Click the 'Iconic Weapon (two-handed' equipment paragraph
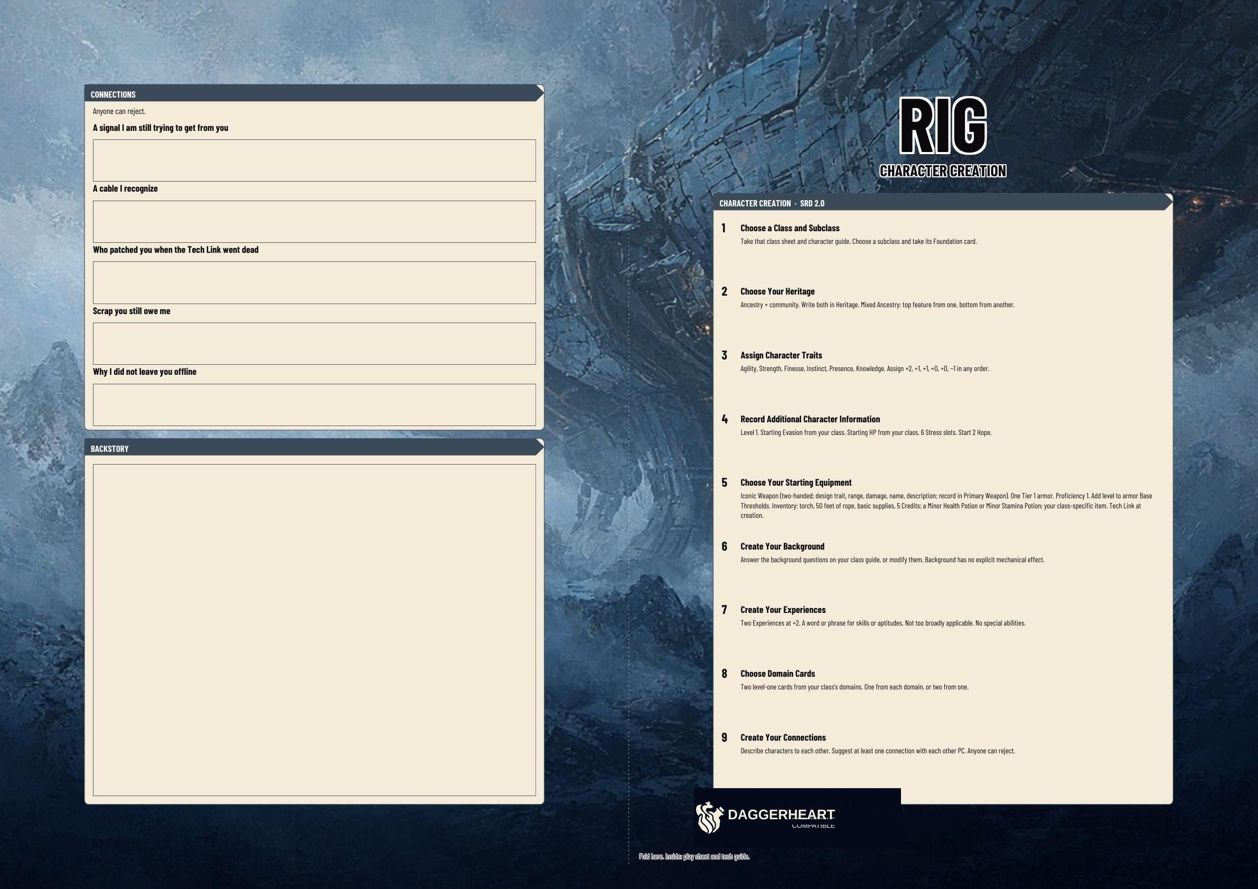Viewport: 1258px width, 889px height. (946, 506)
